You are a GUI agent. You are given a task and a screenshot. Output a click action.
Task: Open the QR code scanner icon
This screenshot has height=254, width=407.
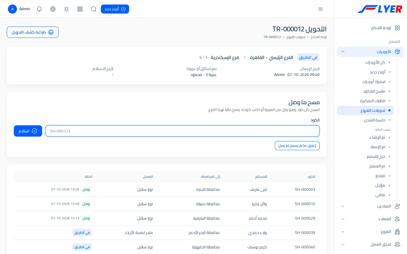(x=80, y=9)
